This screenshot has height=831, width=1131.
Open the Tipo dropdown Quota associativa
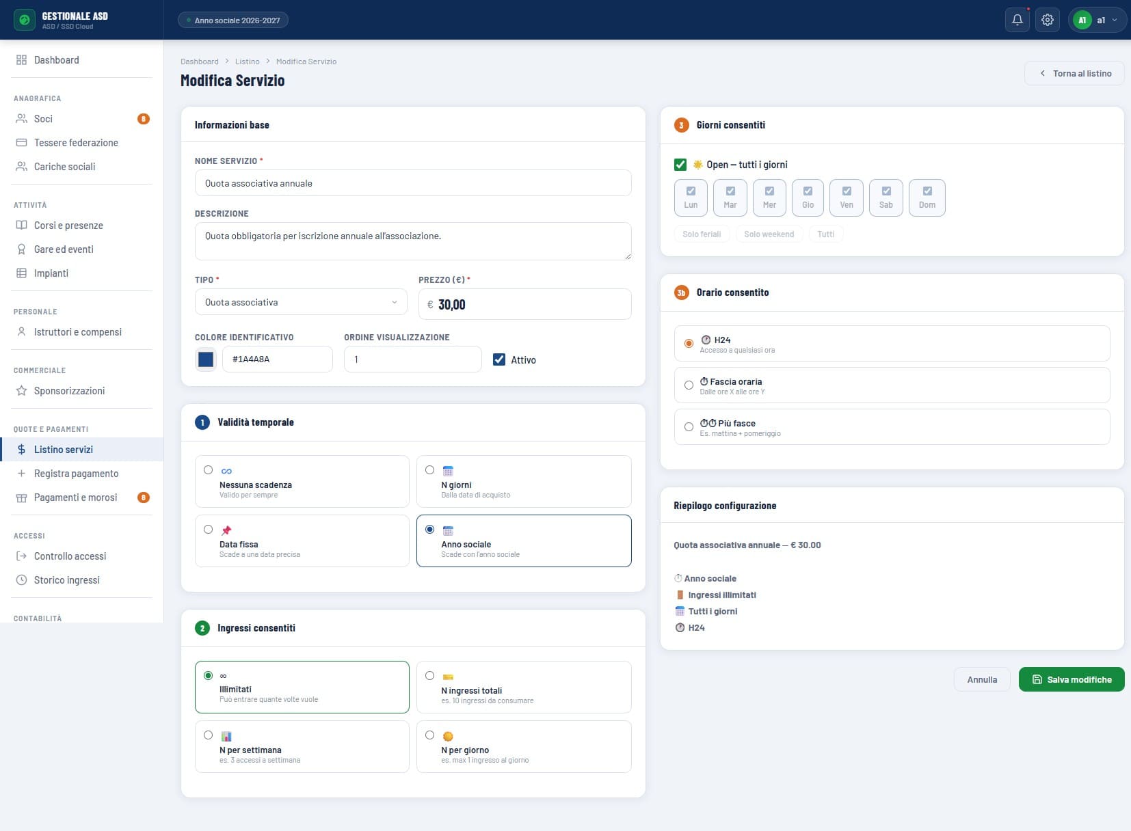pos(301,302)
